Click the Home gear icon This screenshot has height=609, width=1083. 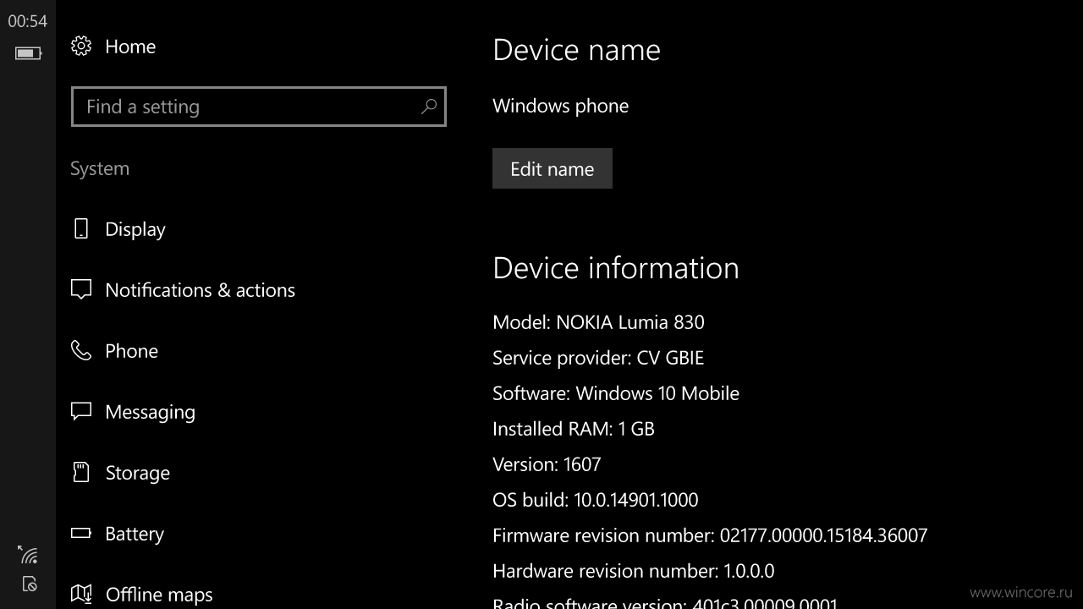pos(81,47)
